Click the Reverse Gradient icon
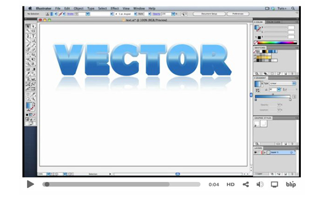This screenshot has height=197, width=320. (x=258, y=91)
